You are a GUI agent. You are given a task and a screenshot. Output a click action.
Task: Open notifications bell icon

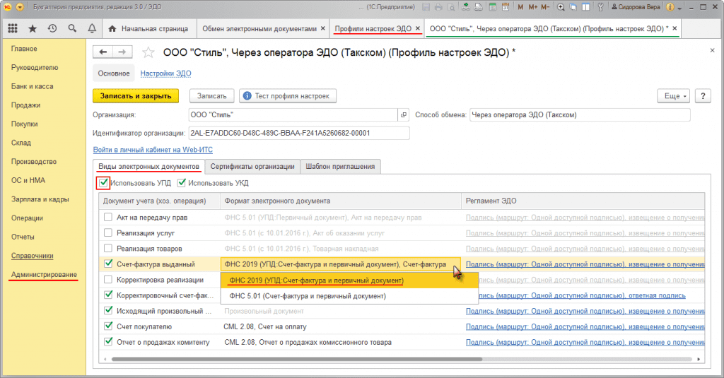pyautogui.click(x=92, y=29)
